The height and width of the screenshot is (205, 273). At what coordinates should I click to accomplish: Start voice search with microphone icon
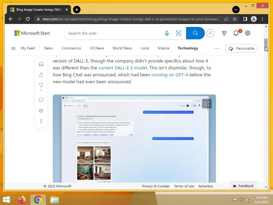(167, 33)
